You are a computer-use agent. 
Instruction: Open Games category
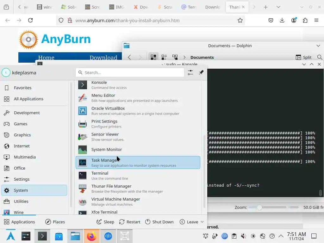click(34, 124)
